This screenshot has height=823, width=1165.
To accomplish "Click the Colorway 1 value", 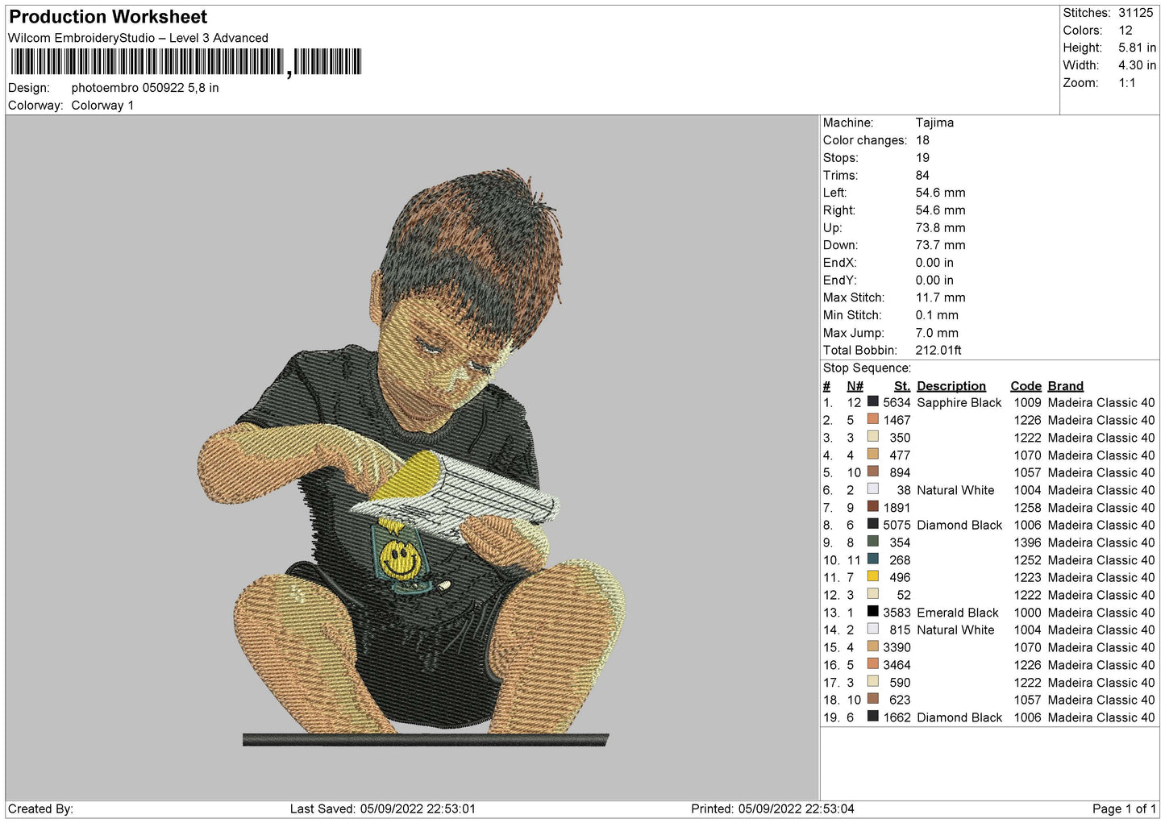I will [x=102, y=106].
